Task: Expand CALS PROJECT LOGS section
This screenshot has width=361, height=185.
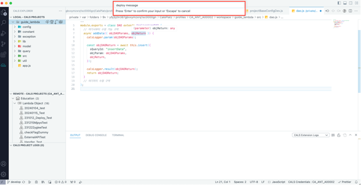Action: 11,145
